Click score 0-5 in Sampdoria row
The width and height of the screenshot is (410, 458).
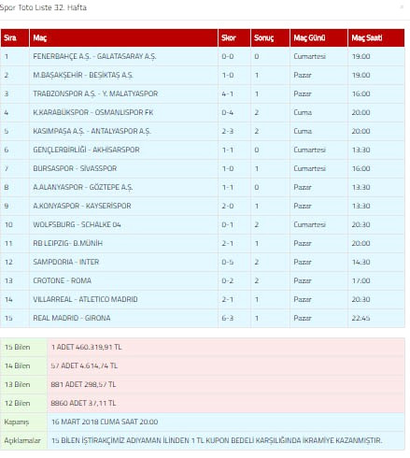pyautogui.click(x=228, y=262)
